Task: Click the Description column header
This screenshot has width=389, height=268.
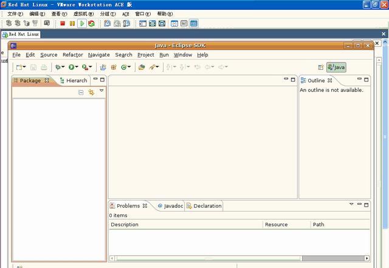Action: pos(186,225)
